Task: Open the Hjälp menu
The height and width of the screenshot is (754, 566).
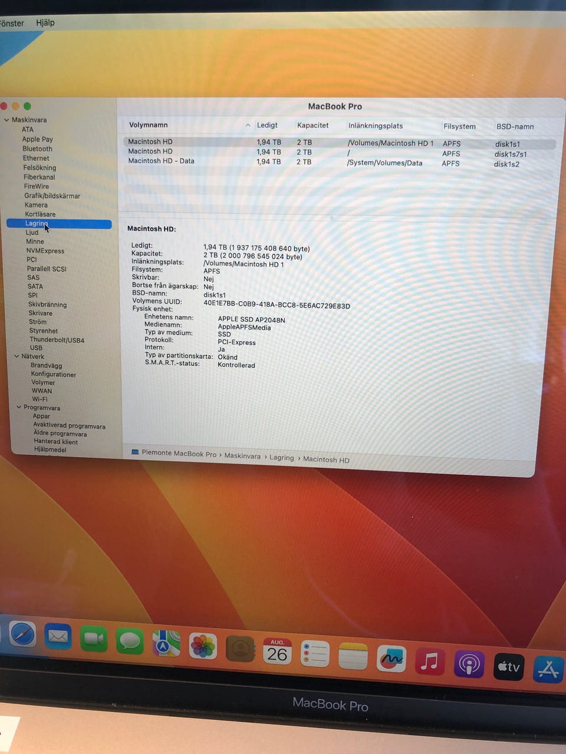Action: point(45,23)
